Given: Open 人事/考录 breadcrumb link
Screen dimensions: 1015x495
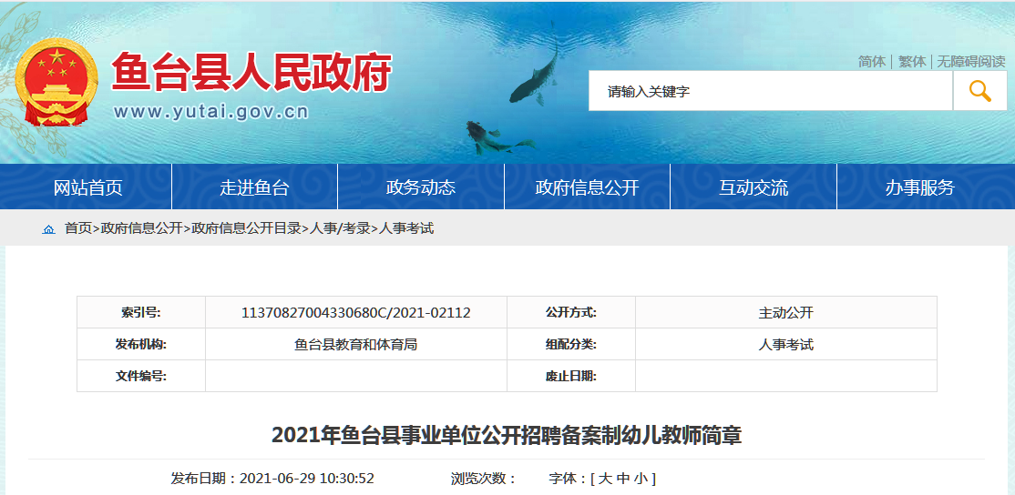Looking at the screenshot, I should [x=340, y=228].
